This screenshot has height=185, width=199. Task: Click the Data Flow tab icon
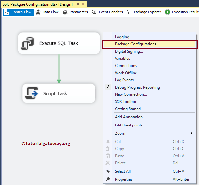tap(38, 12)
